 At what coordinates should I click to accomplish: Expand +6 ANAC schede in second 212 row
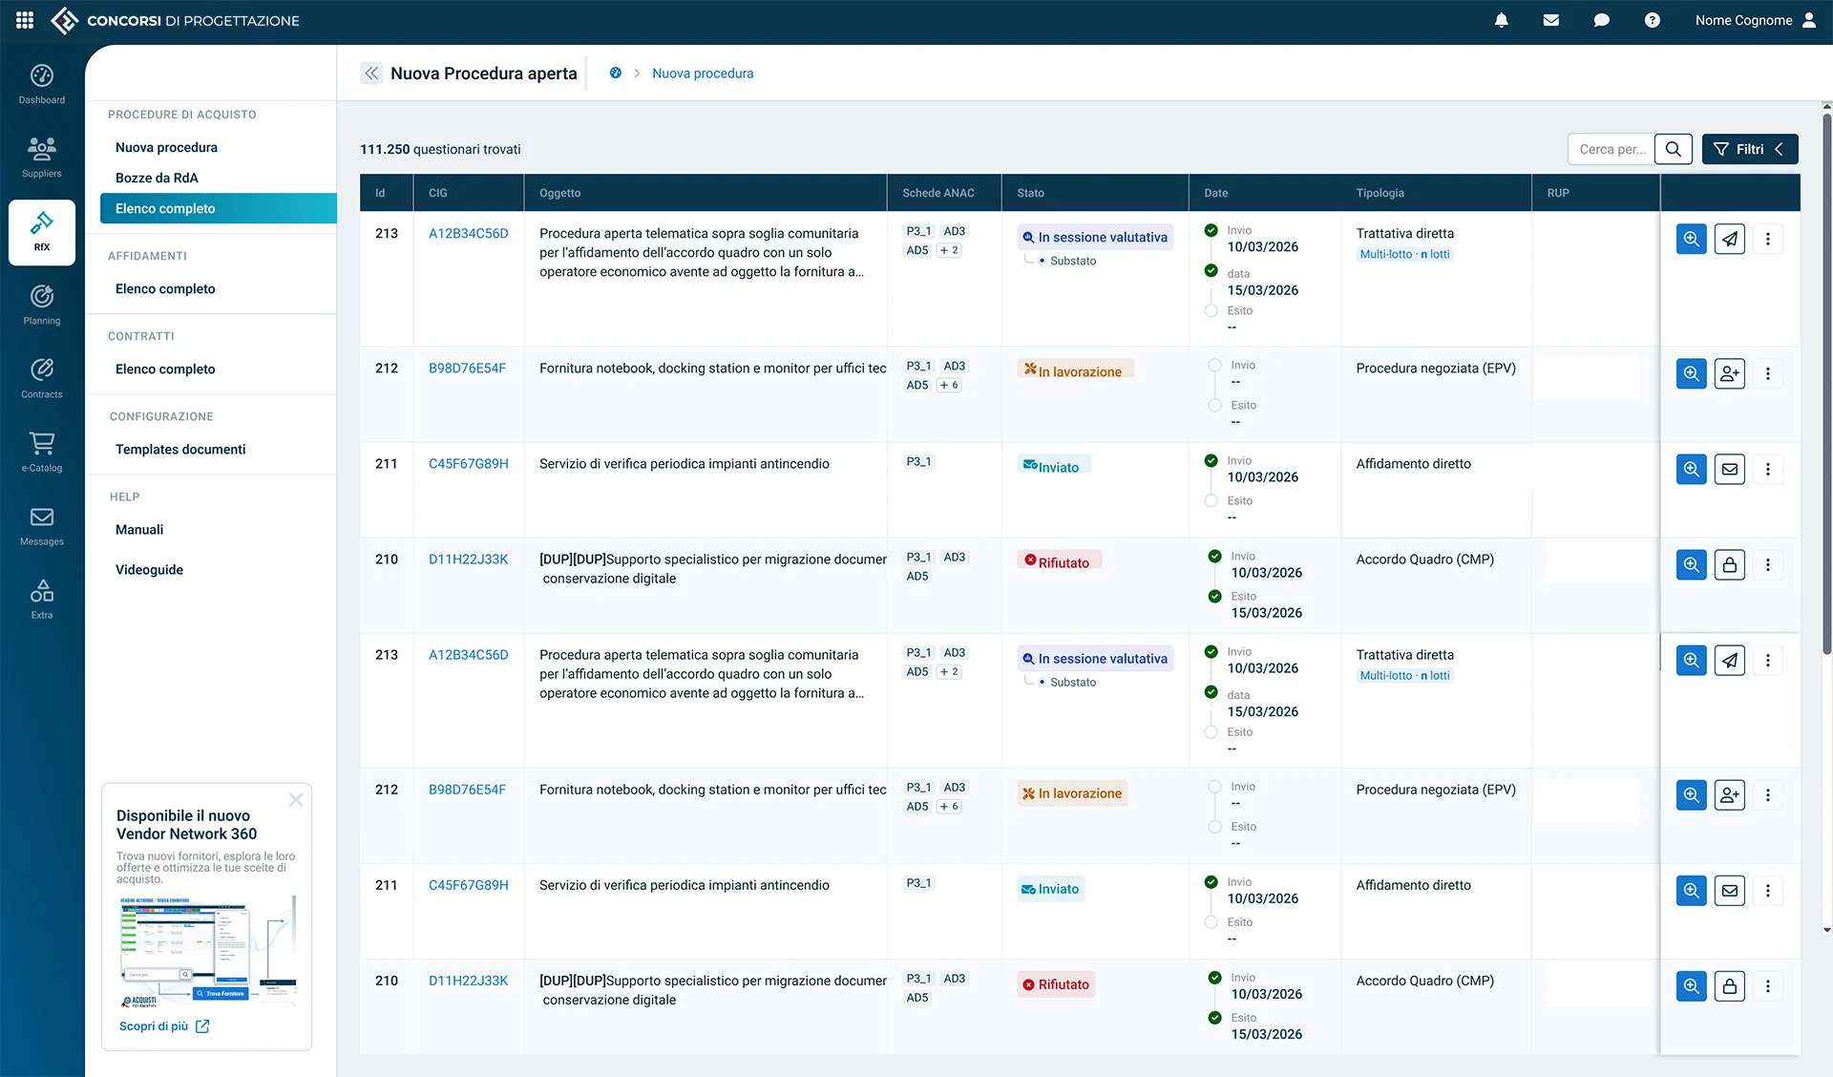click(x=949, y=806)
